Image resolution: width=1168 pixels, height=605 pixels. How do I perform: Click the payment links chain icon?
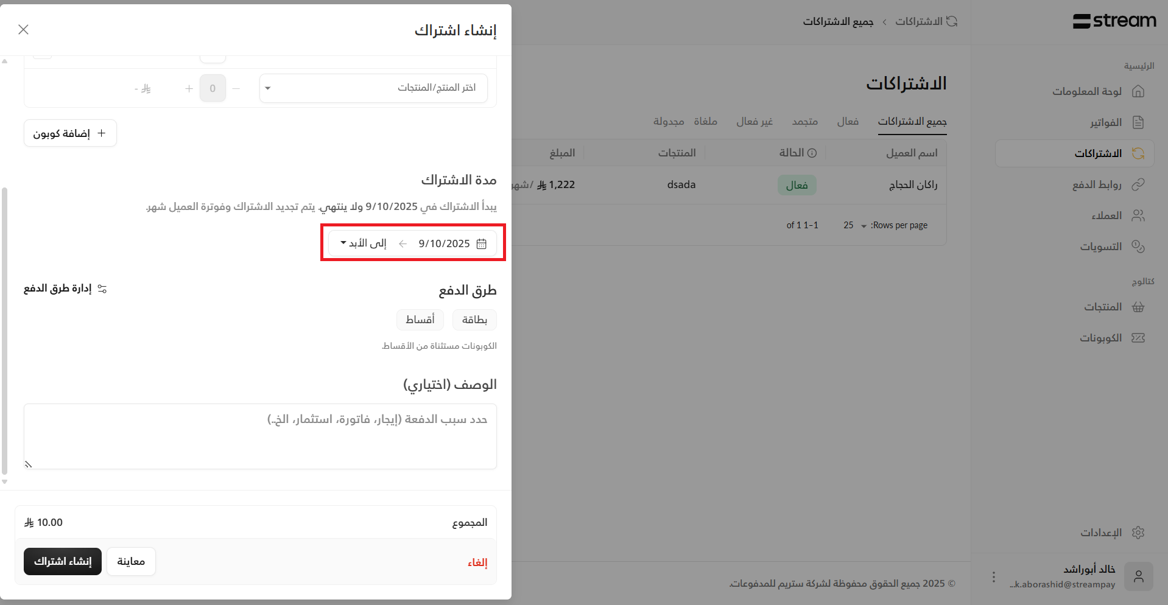1138,184
